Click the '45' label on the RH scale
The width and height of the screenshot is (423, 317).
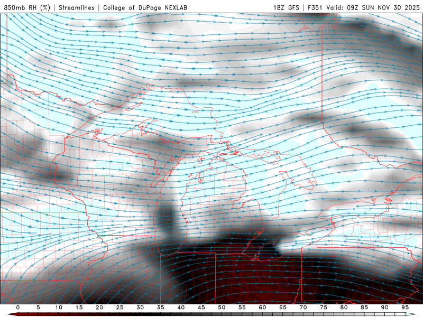[201, 307]
